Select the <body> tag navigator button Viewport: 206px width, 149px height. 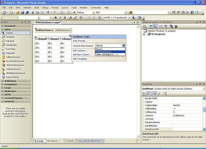(71, 141)
